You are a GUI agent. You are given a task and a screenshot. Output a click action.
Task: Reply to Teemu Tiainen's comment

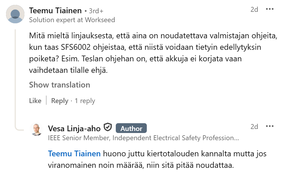point(59,101)
